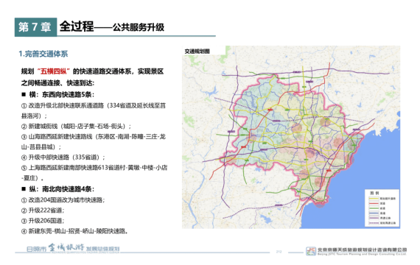Click the 第 7 章 chapter badge
Image resolution: width=420 pixels, height=265 pixels.
(x=35, y=27)
